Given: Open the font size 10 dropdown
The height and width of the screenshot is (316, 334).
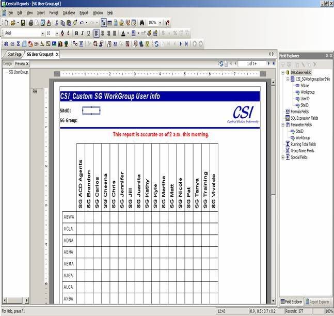Looking at the screenshot, I should (x=57, y=34).
